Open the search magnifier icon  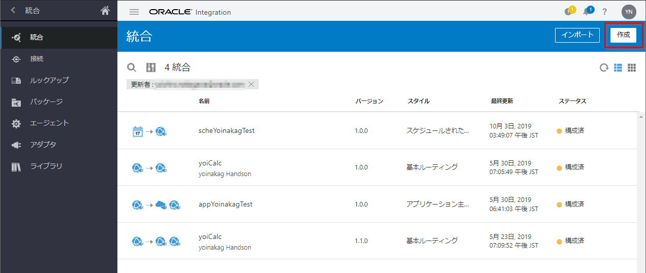(x=132, y=67)
